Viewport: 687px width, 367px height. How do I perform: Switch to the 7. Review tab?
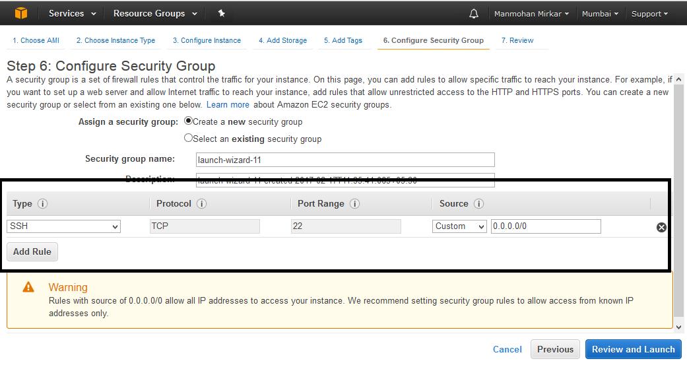517,40
